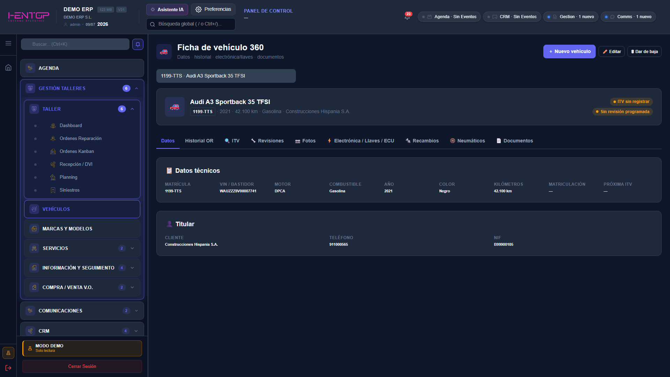Click the PANEL DE CONTROL heading
Screen dimensions: 670x377
pyautogui.click(x=268, y=11)
